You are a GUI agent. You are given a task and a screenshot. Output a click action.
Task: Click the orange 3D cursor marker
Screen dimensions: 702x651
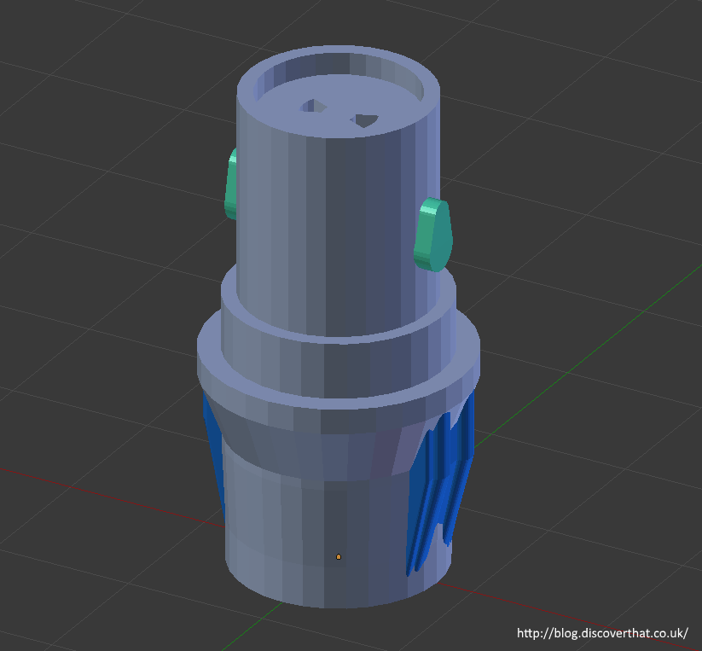click(339, 555)
